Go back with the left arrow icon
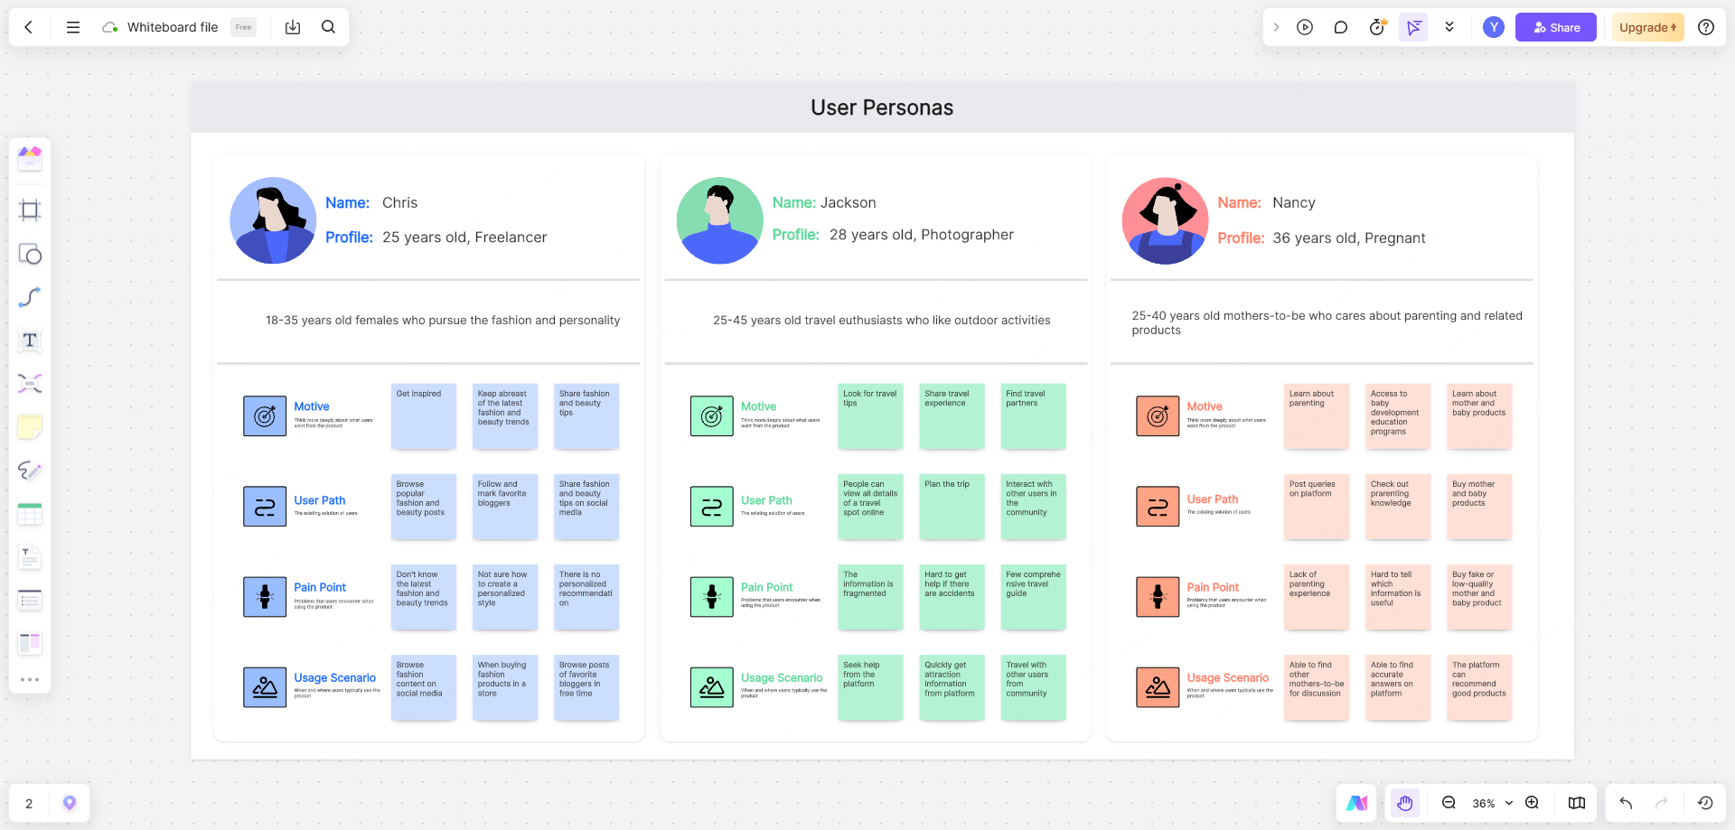 [29, 27]
